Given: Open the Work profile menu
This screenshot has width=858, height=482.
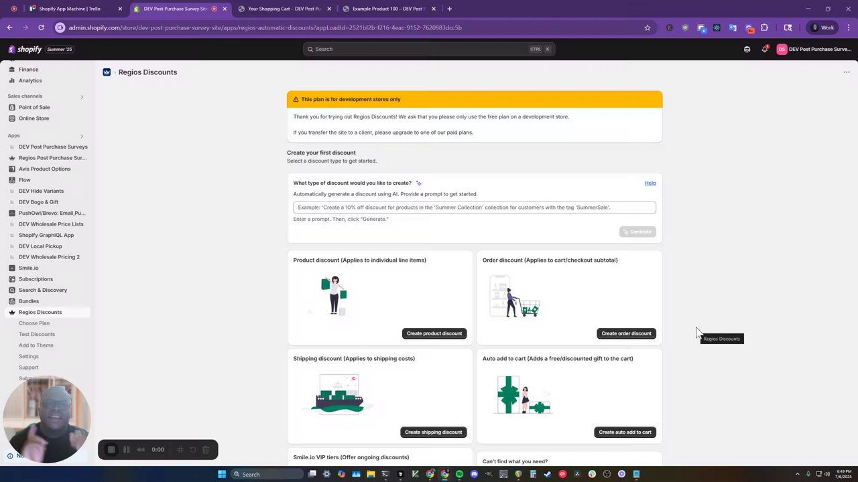Looking at the screenshot, I should 822,27.
